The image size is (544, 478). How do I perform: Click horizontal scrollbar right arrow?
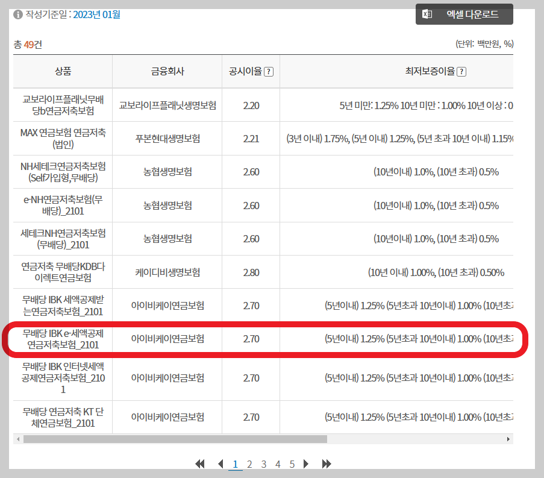click(x=508, y=439)
